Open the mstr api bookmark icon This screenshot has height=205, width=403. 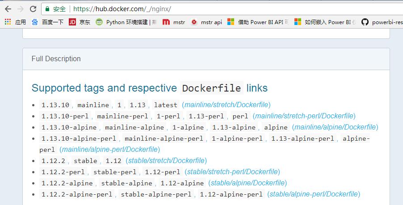coord(194,22)
